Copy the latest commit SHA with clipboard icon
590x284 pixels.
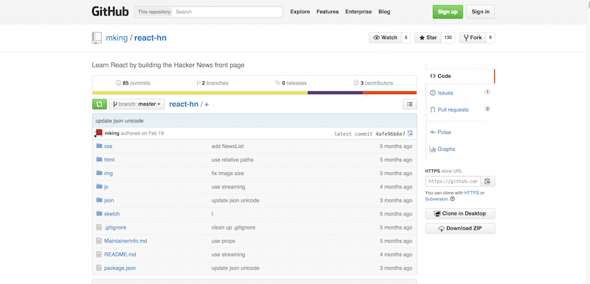click(411, 134)
